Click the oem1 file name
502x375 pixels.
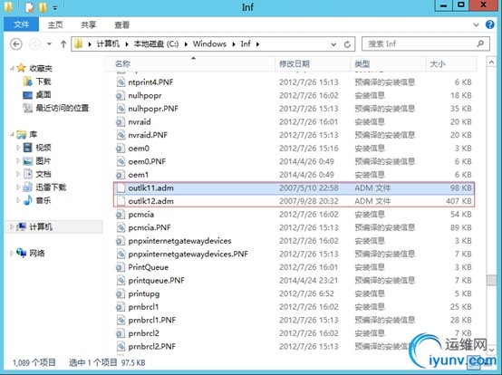139,175
